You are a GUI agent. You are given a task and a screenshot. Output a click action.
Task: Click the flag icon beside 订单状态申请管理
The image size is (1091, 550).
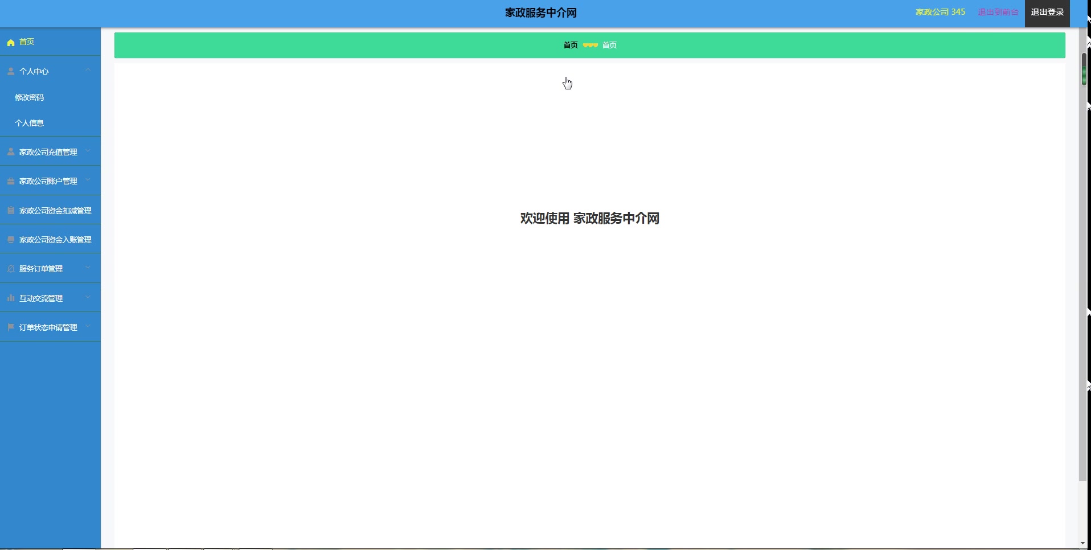[x=11, y=327]
